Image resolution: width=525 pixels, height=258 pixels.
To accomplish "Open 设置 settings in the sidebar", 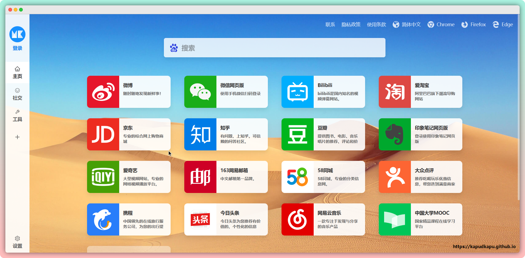I will (x=17, y=242).
